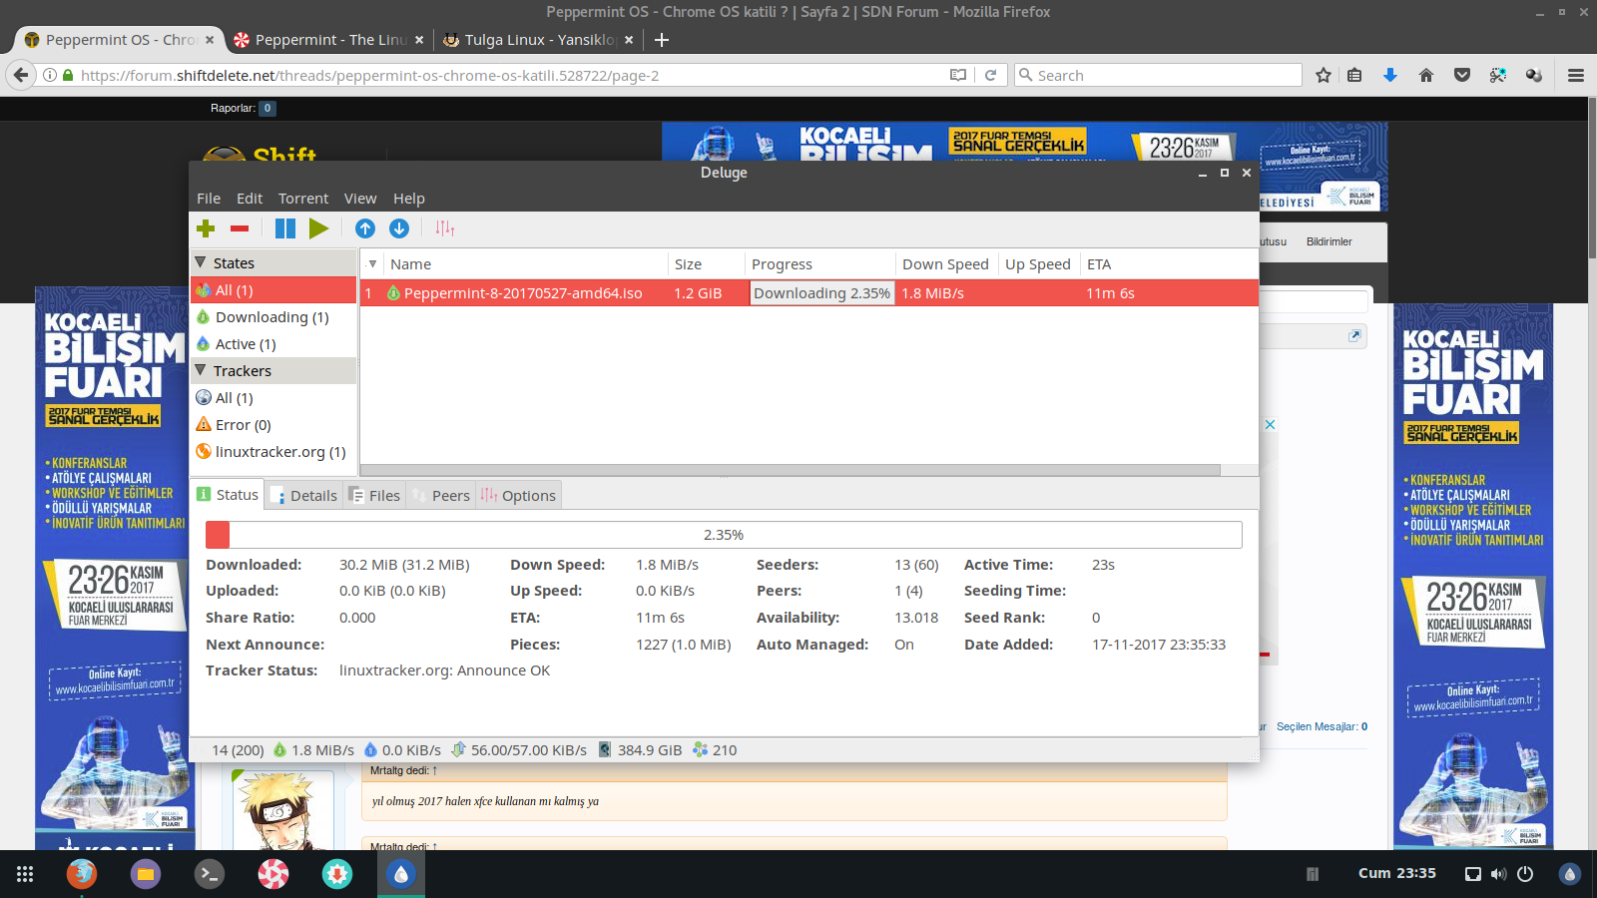Click the free disk space 384.9 GiB indicator
Screen dimensions: 1597x898
point(640,750)
